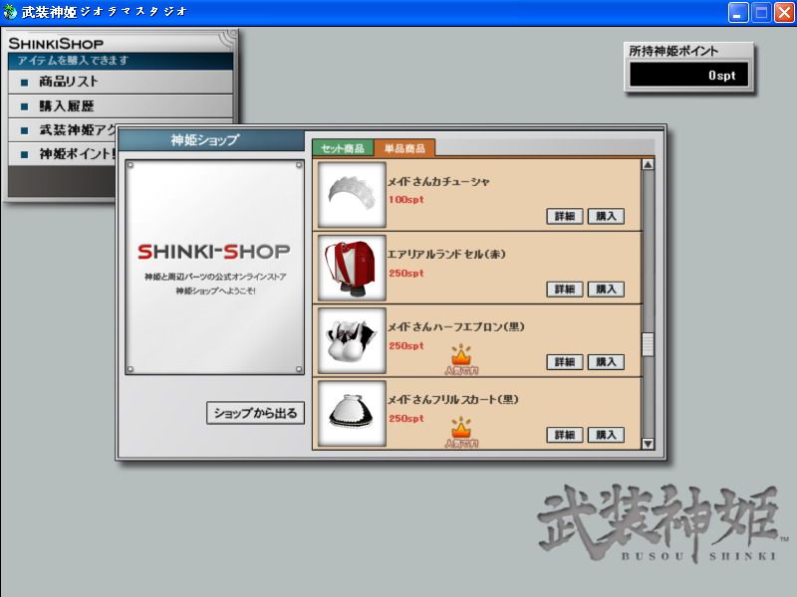
Task: Click the メイドさんハーフエプロン(黒) thumbnail
Action: click(x=352, y=340)
